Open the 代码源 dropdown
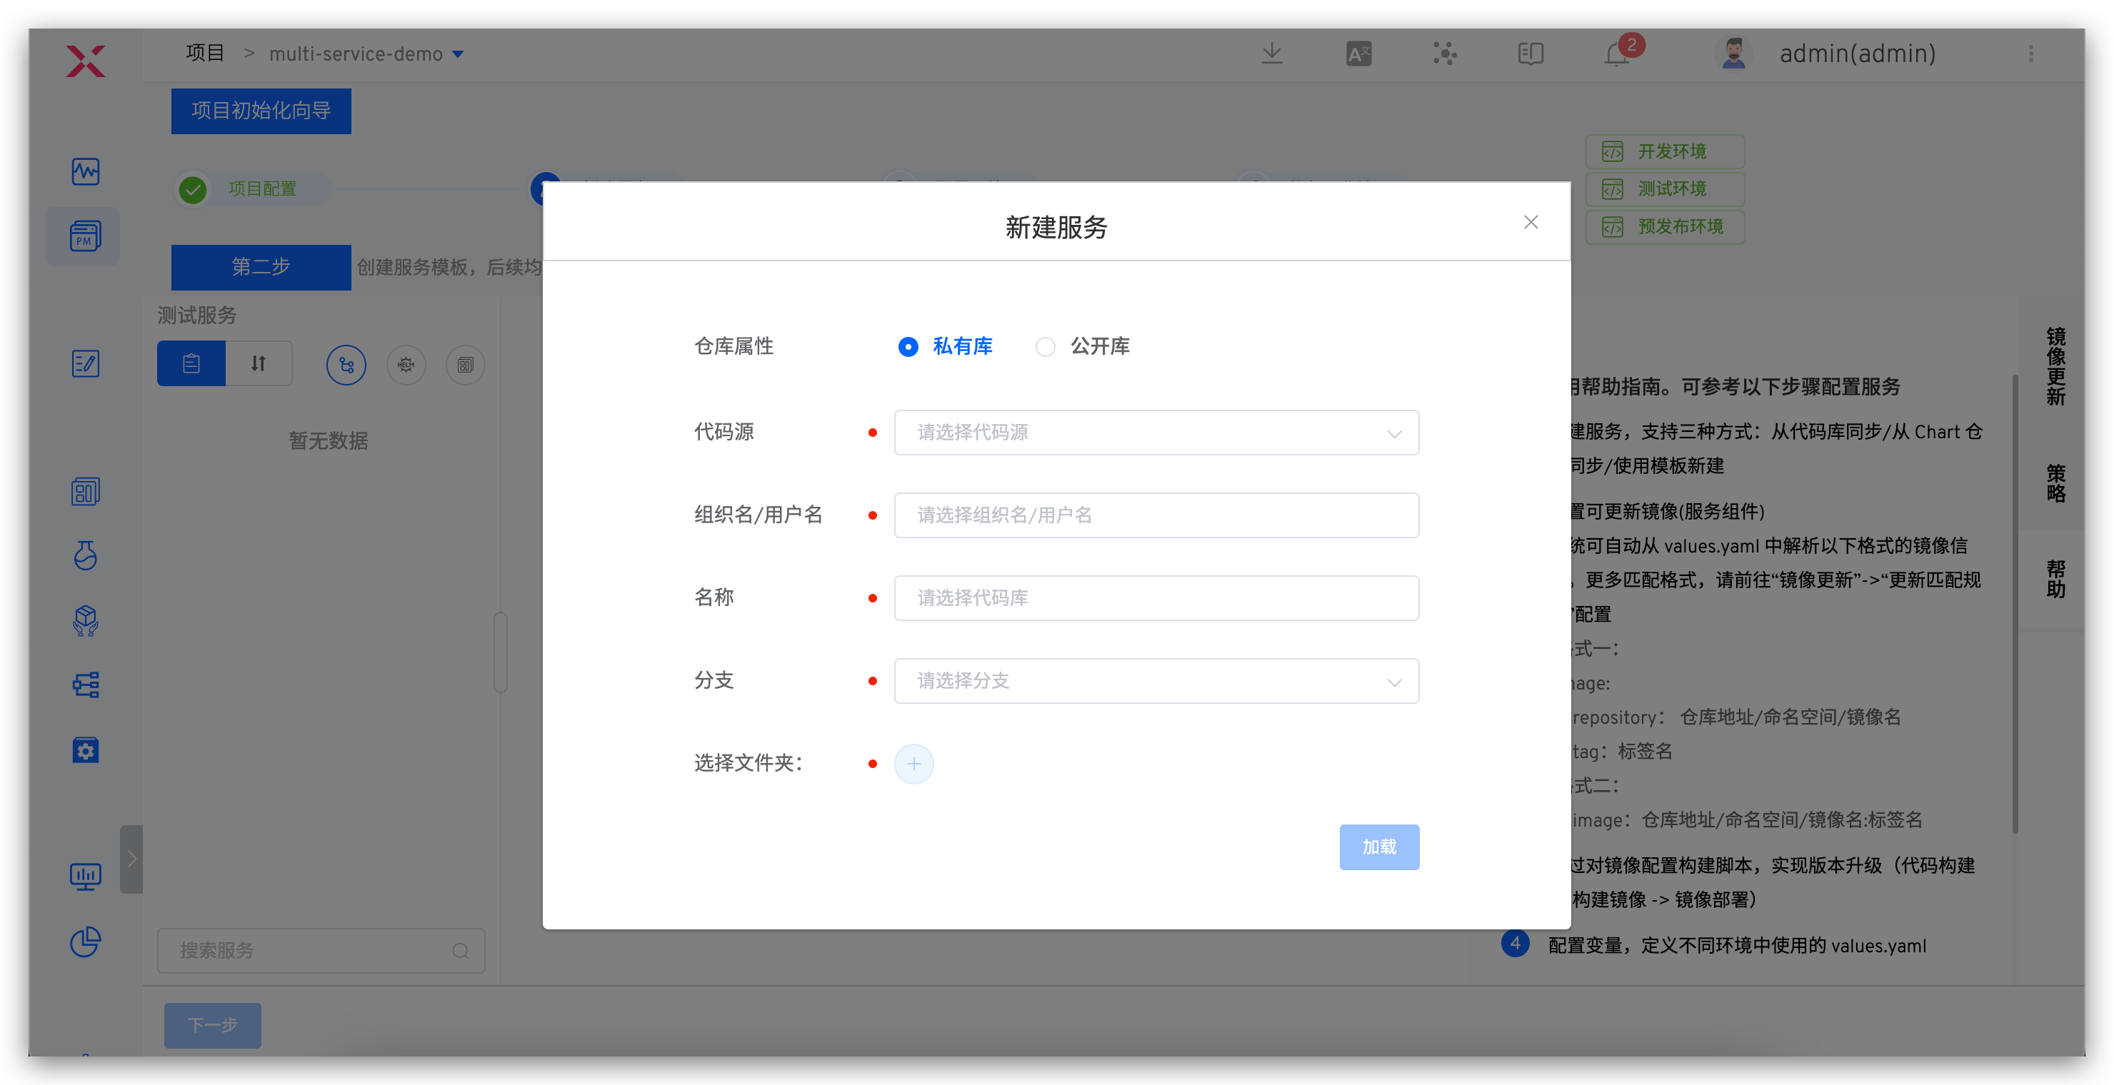Image resolution: width=2114 pixels, height=1085 pixels. click(x=1156, y=432)
